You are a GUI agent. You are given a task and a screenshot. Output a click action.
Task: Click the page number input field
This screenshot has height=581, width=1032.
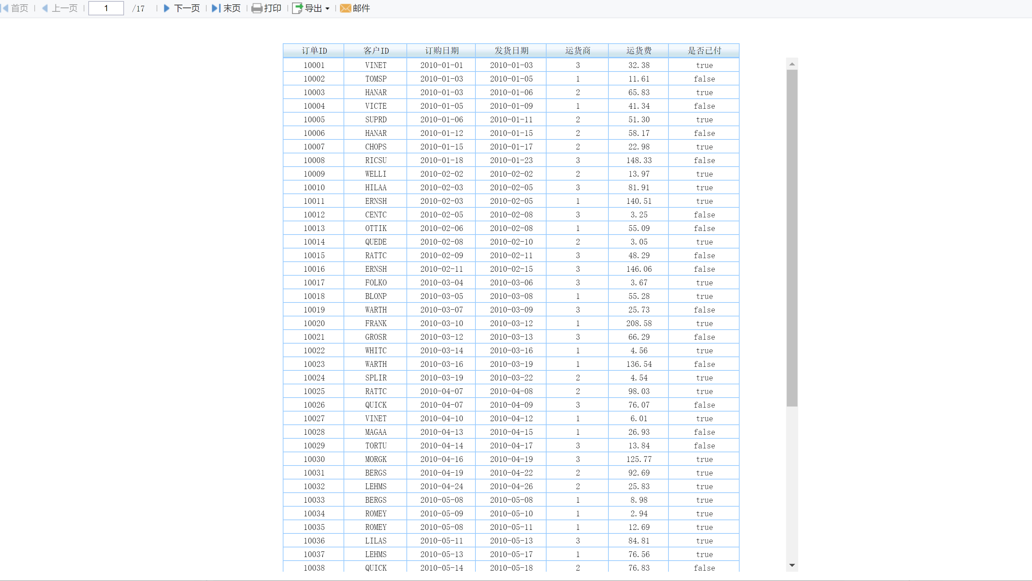tap(106, 9)
